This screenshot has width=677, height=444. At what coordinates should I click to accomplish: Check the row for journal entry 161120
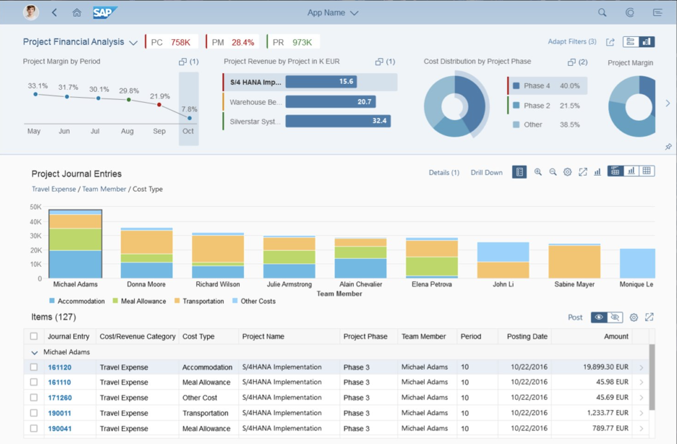(x=34, y=367)
